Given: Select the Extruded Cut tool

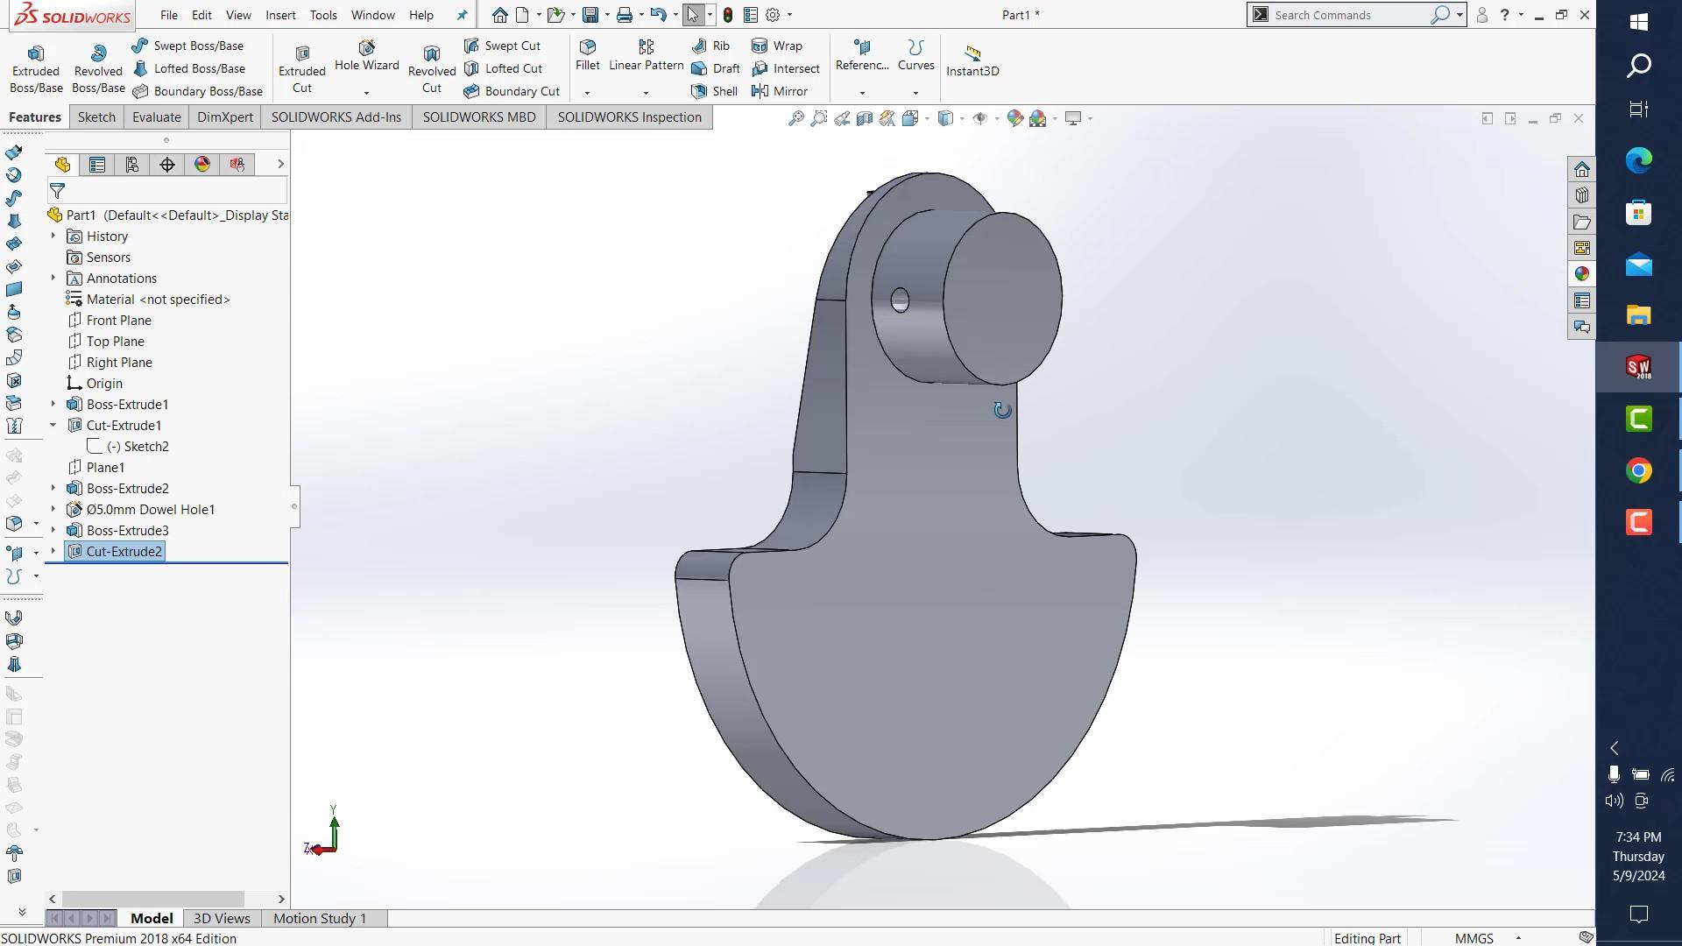Looking at the screenshot, I should [301, 67].
